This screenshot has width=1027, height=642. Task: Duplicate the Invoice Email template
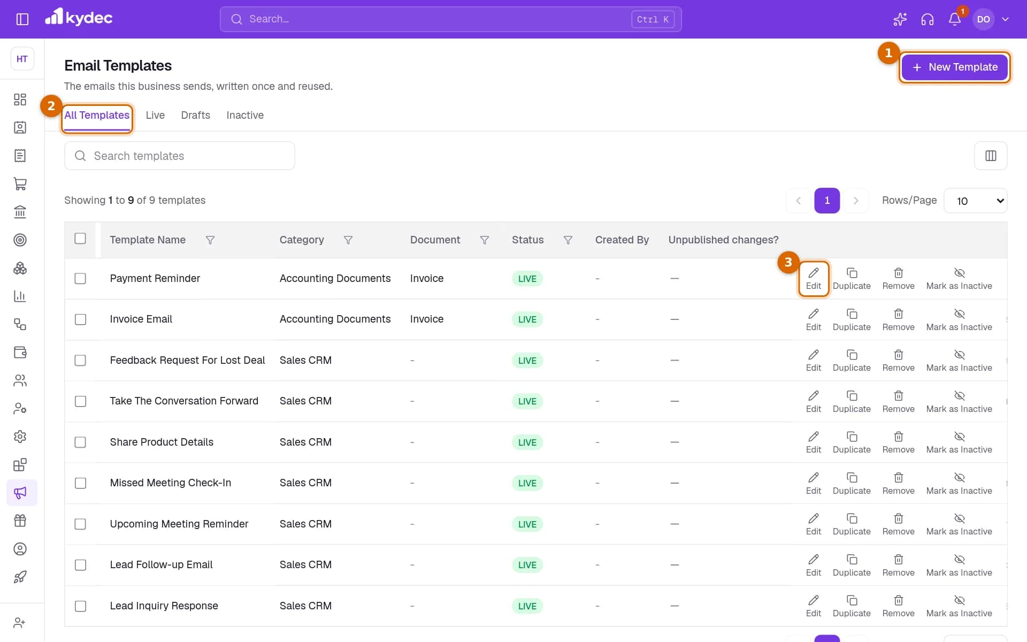tap(852, 320)
